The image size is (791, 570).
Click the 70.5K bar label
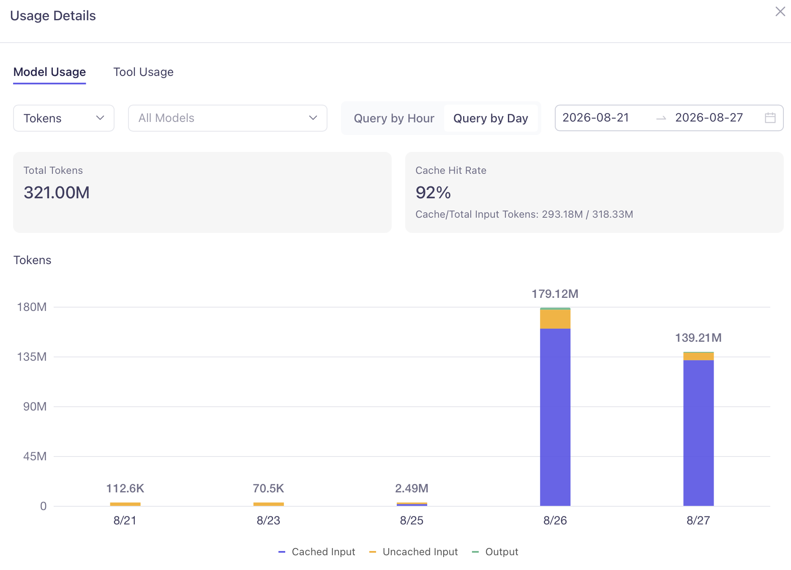click(268, 489)
